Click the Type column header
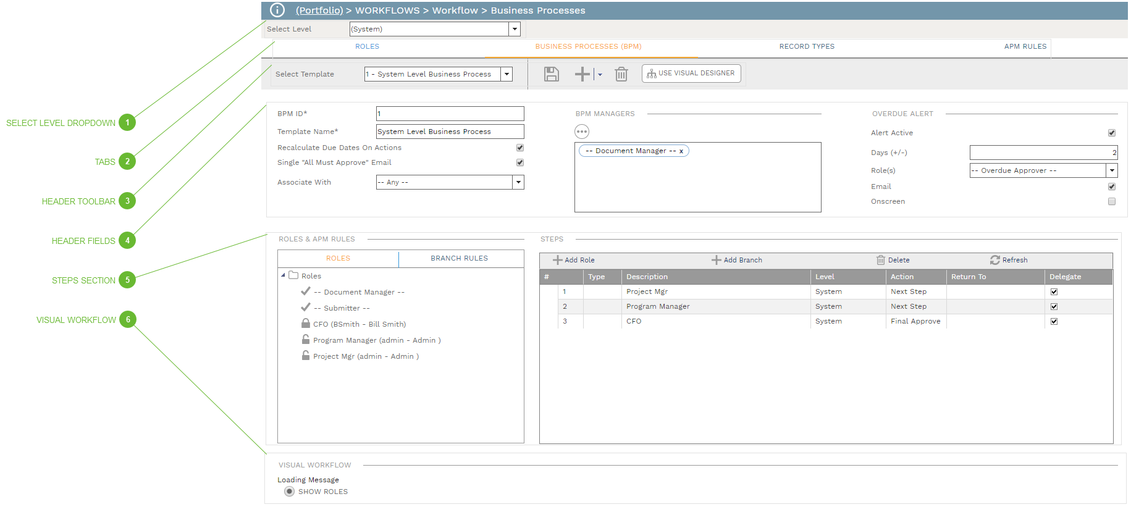Screen dimensions: 1131x507 point(602,277)
